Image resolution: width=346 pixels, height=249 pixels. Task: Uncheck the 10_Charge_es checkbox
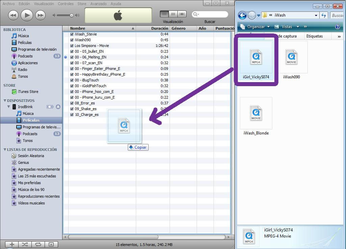[x=72, y=115]
